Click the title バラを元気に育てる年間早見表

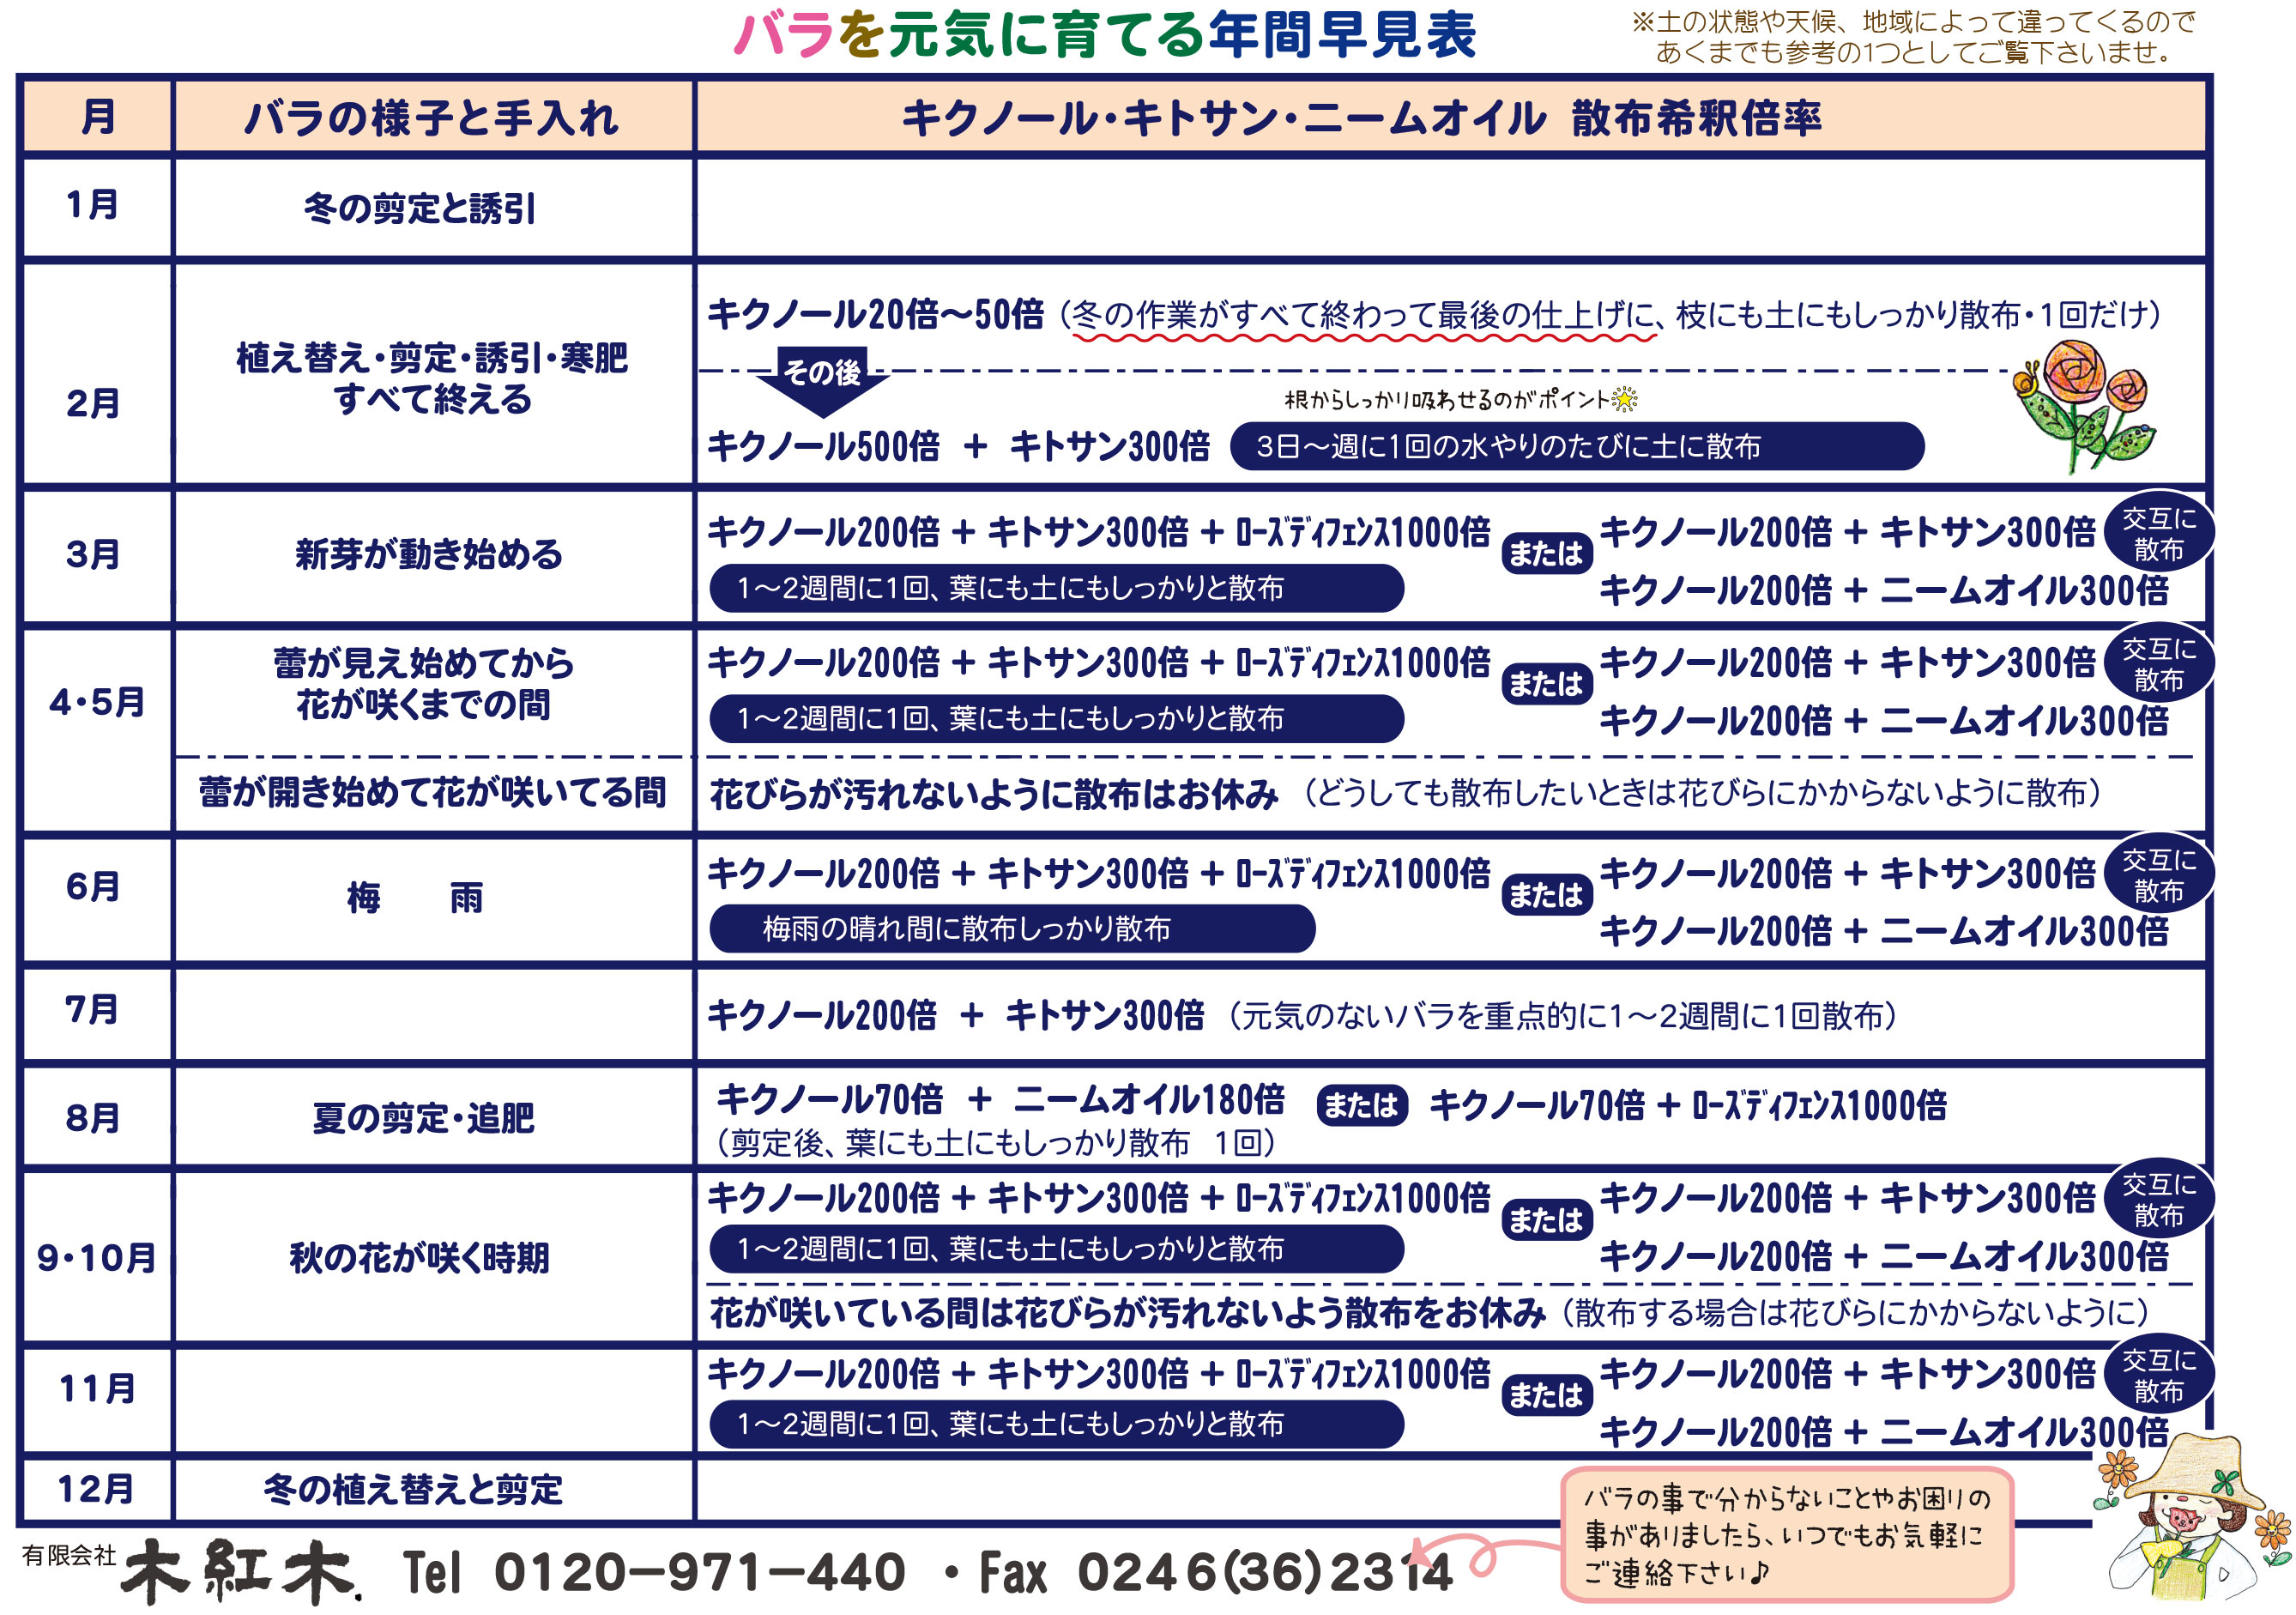(1104, 36)
